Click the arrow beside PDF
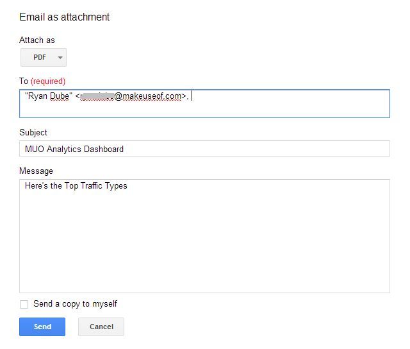The image size is (410, 349). (60, 58)
